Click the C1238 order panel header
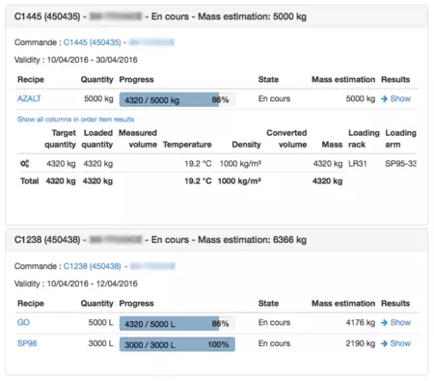 point(217,240)
